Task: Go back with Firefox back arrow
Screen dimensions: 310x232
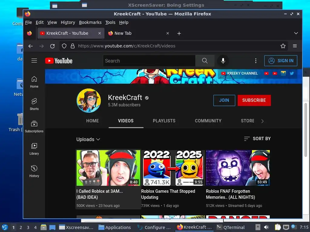Action: click(31, 46)
